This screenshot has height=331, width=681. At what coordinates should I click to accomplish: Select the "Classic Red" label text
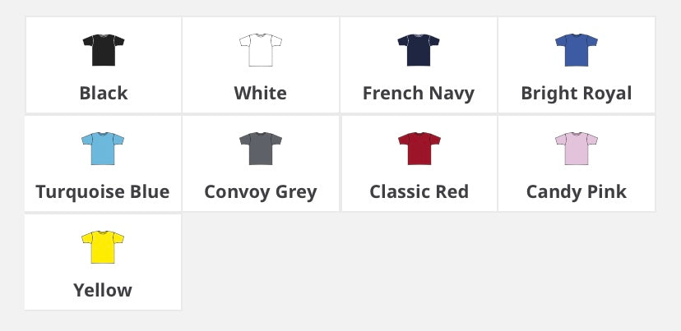[x=419, y=191]
